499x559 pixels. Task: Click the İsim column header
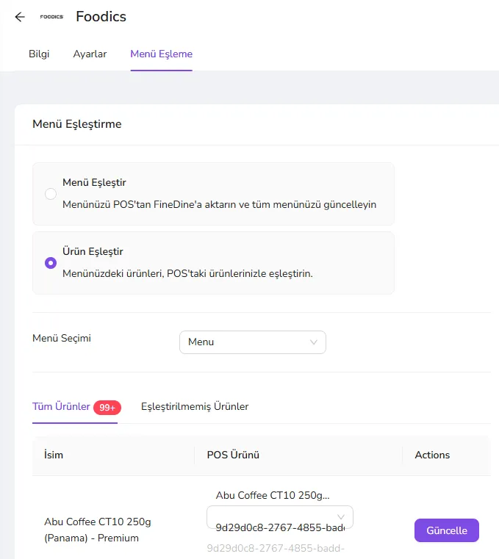54,455
